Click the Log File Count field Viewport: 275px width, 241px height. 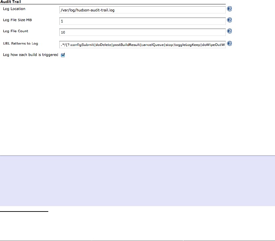[x=143, y=32]
